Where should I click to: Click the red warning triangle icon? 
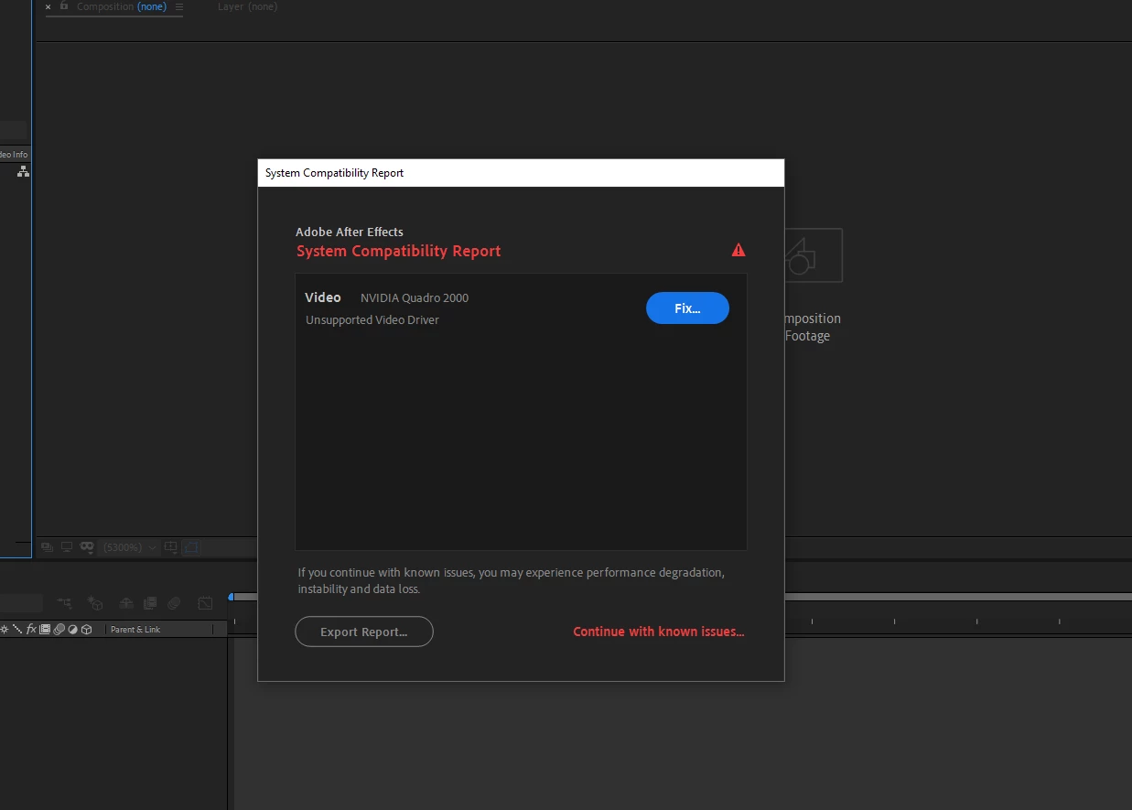(738, 250)
